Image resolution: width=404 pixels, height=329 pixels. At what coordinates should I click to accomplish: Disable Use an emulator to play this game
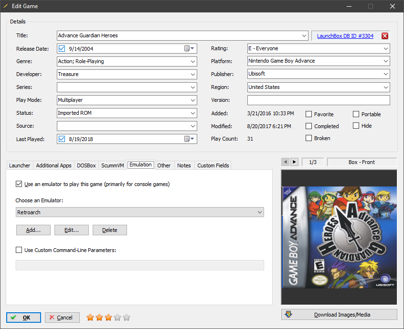[x=19, y=184]
